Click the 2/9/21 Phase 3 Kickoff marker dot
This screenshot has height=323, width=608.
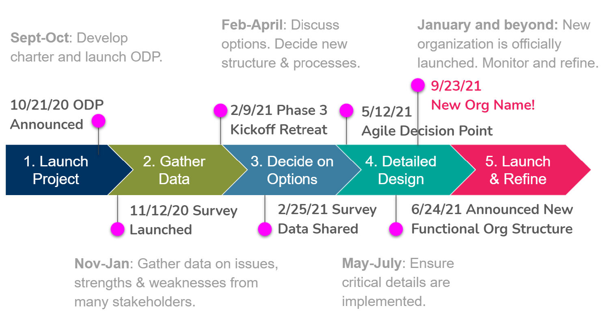(220, 110)
